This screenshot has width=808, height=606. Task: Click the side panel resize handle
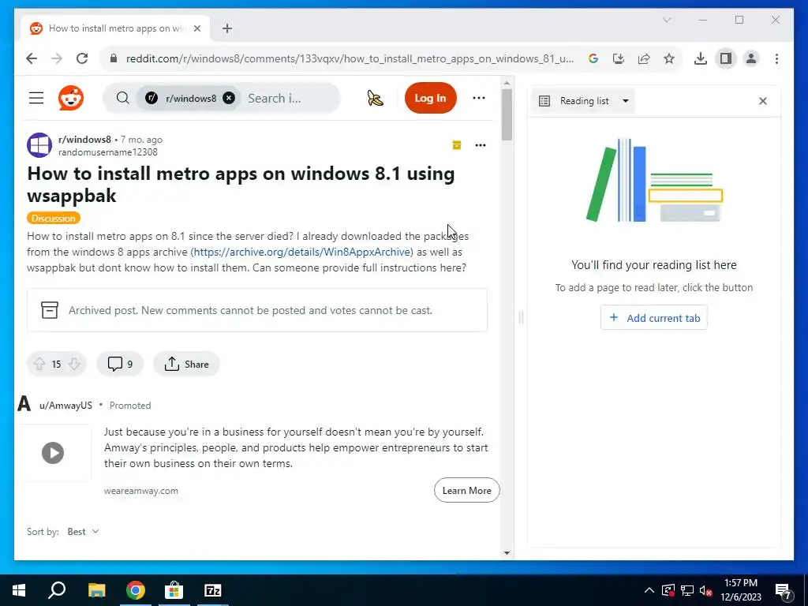521,317
